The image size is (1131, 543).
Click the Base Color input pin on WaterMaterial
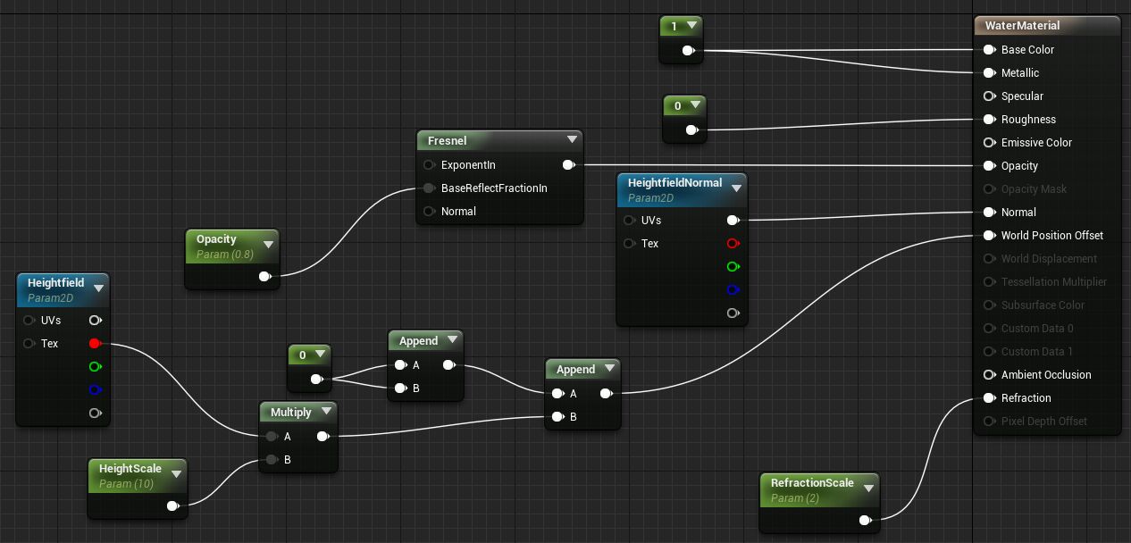(x=989, y=50)
